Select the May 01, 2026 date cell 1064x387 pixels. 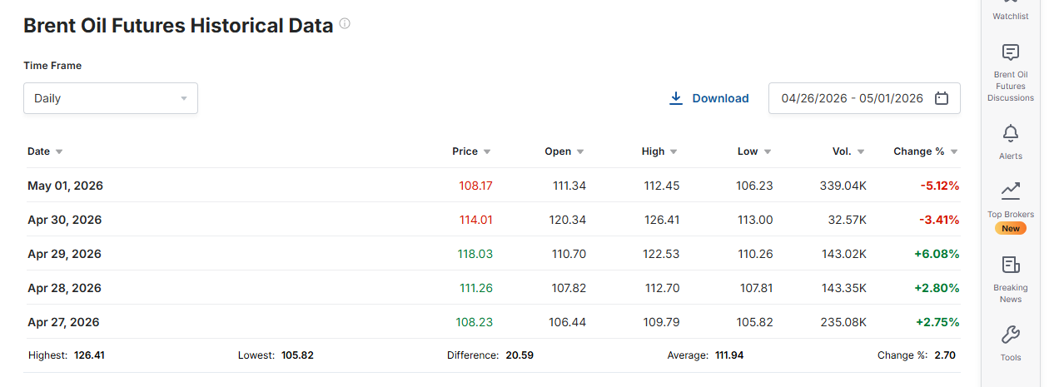[65, 186]
